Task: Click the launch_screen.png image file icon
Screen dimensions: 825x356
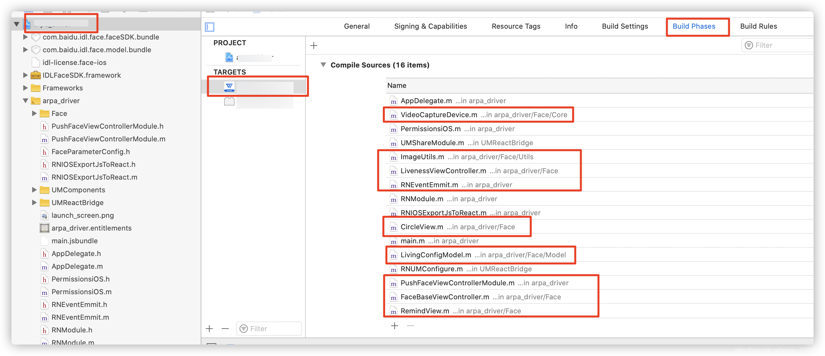Action: pos(45,216)
